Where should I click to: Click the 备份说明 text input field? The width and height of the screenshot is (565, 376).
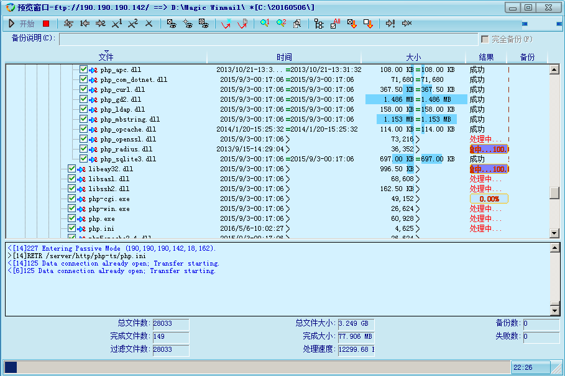(267, 39)
